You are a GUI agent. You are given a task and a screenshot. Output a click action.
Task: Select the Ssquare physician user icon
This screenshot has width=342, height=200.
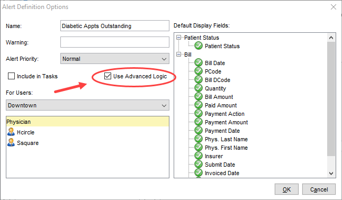pyautogui.click(x=11, y=143)
